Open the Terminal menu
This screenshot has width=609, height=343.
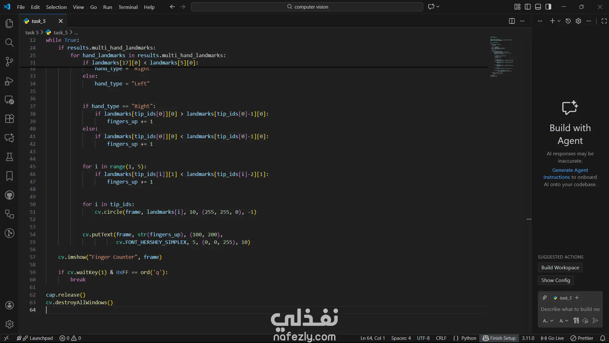tap(128, 7)
